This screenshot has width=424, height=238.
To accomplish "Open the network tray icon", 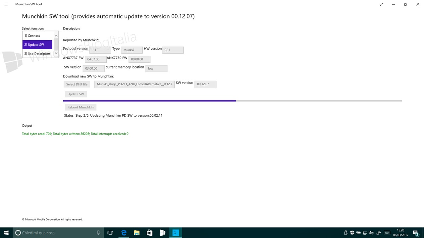I will point(365,233).
